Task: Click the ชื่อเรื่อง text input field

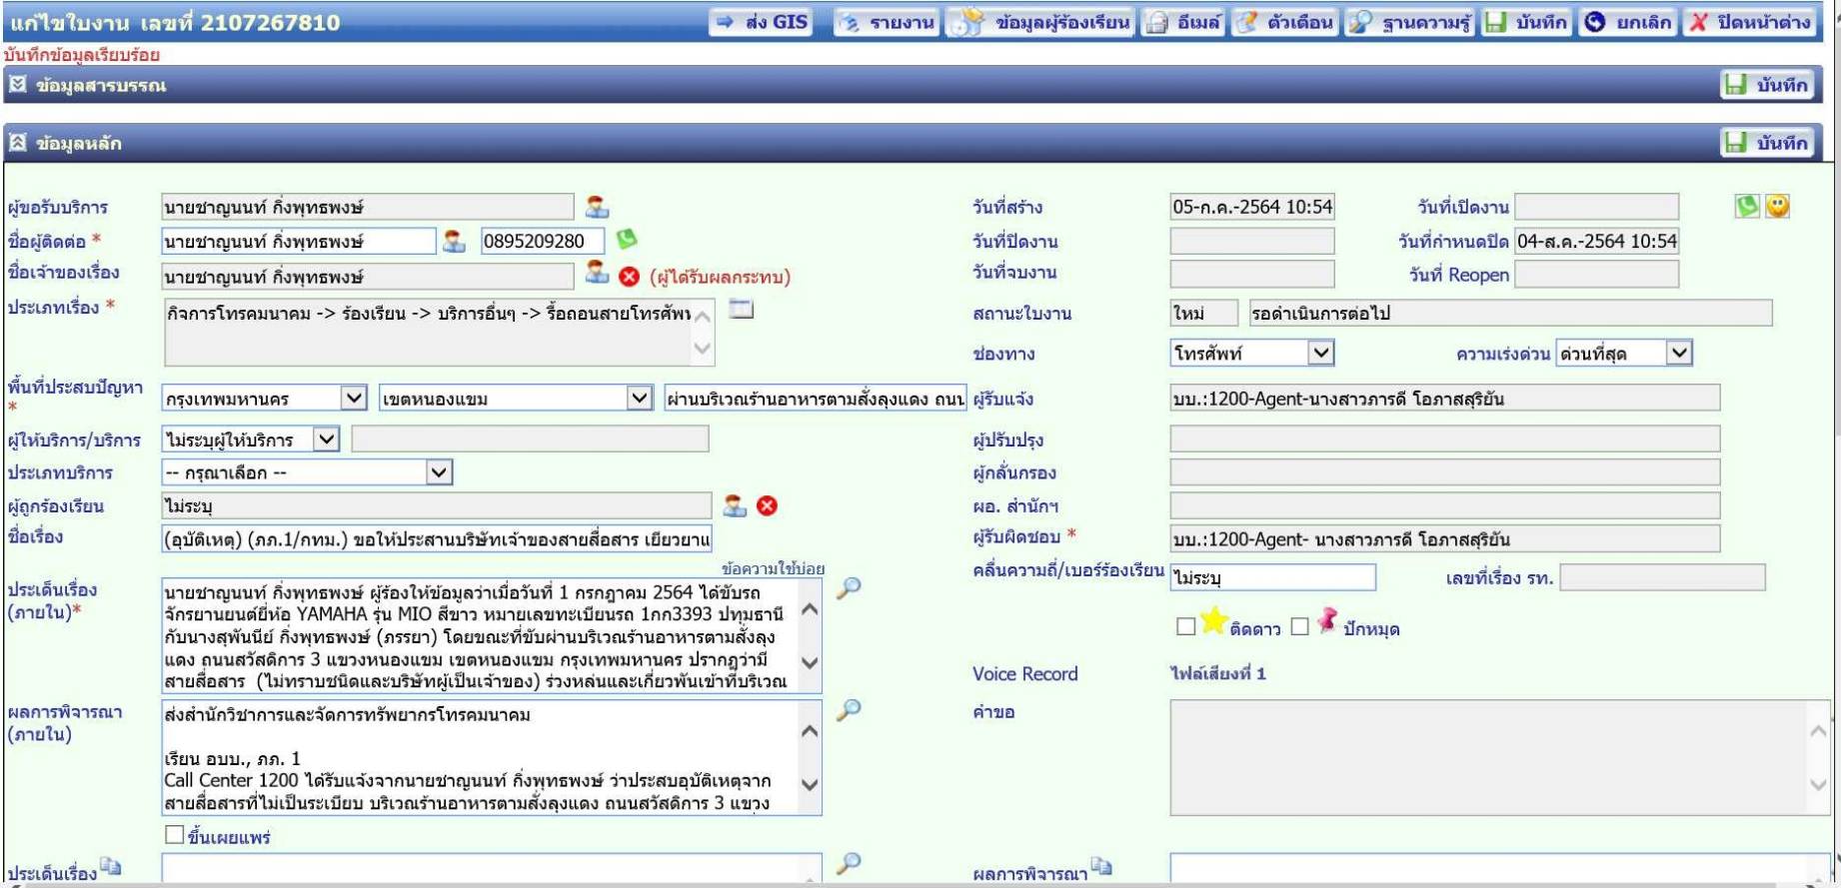Action: [437, 539]
